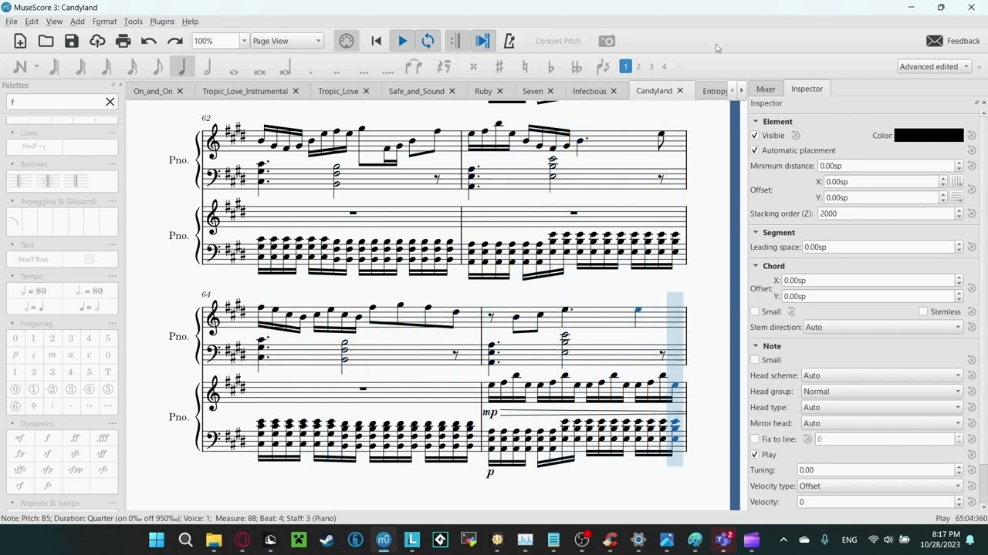
Task: Toggle loop playback icon
Action: (x=428, y=41)
